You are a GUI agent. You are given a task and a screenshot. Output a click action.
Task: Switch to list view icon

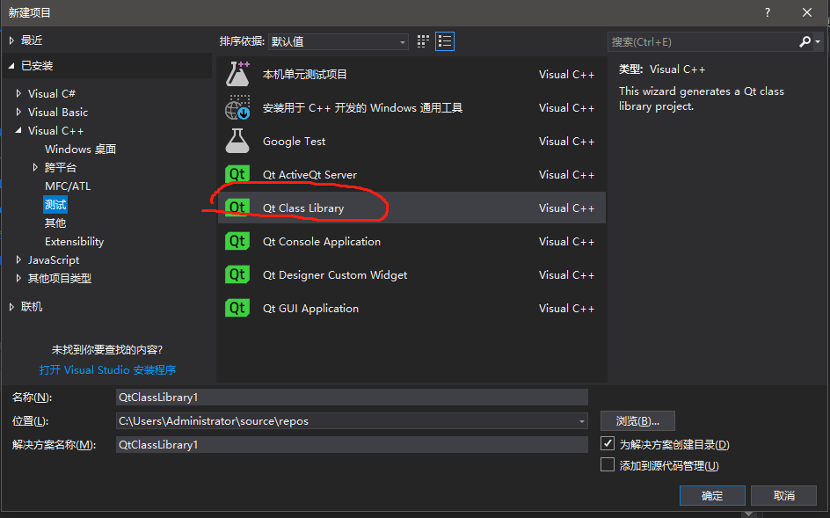(x=445, y=41)
